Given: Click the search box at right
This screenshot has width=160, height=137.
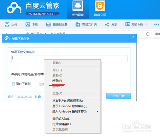Looking at the screenshot, I should pos(157,34).
